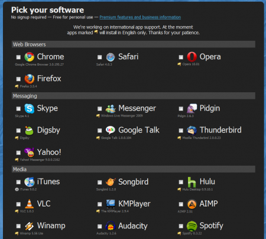Viewport: 266px width, 239px height.
Task: Click "Yahoo! Messenger 9.0.0.2162" version text
Action: point(40,160)
